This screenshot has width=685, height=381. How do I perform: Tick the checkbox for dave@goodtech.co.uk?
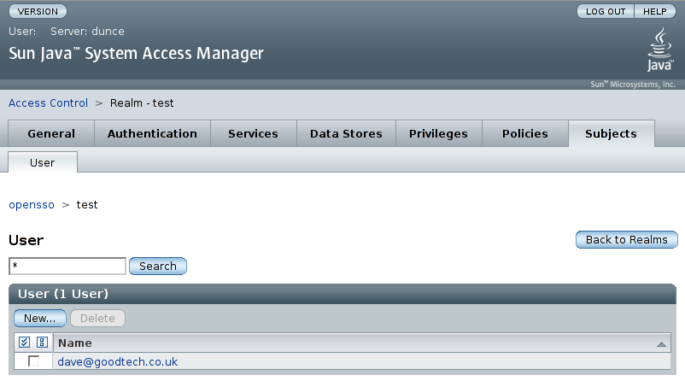pos(33,361)
